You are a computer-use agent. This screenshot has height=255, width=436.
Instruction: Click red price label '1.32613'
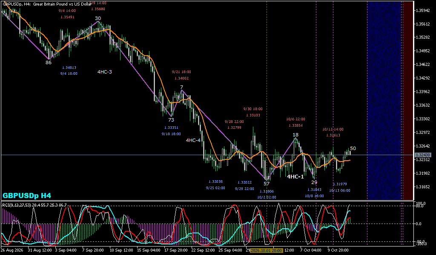coord(333,136)
